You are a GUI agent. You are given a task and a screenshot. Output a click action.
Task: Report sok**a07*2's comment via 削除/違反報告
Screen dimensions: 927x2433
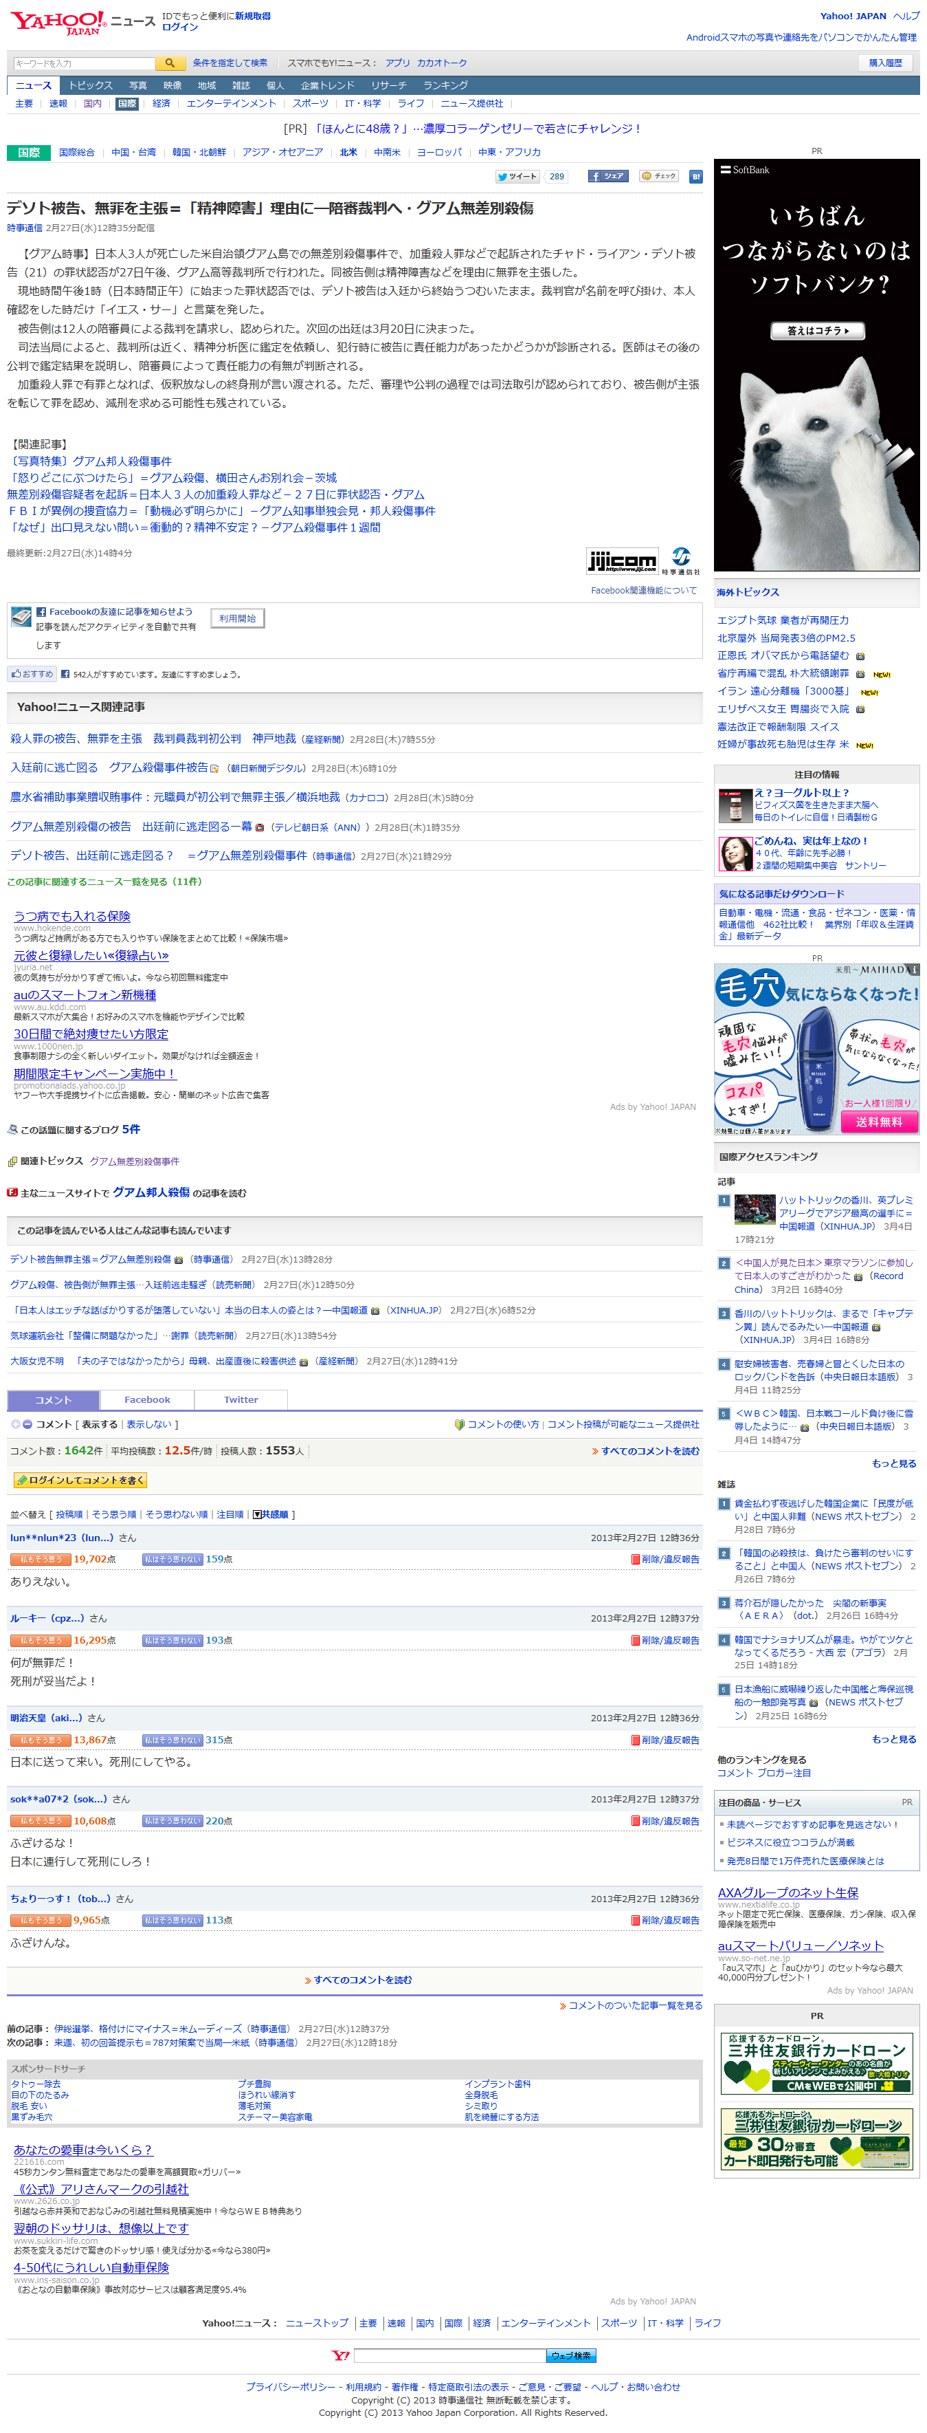coord(665,1821)
